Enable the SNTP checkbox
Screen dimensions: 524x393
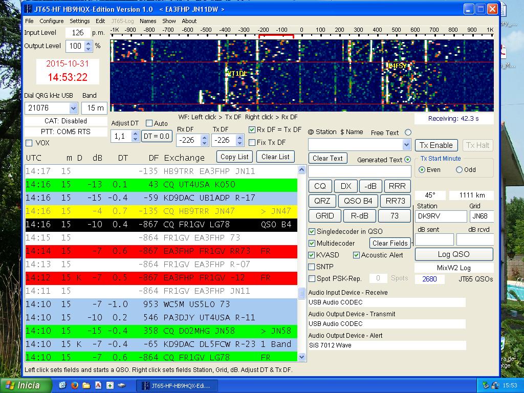311,266
